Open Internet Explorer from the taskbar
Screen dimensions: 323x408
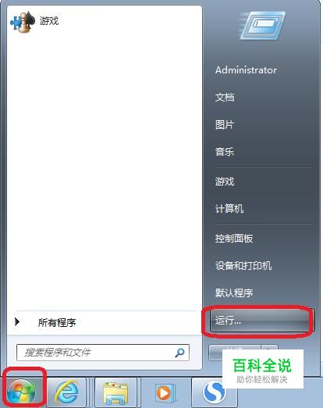(67, 392)
